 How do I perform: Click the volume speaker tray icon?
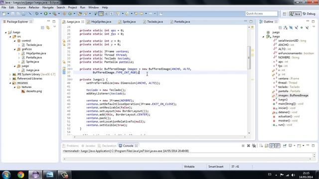click(x=293, y=175)
